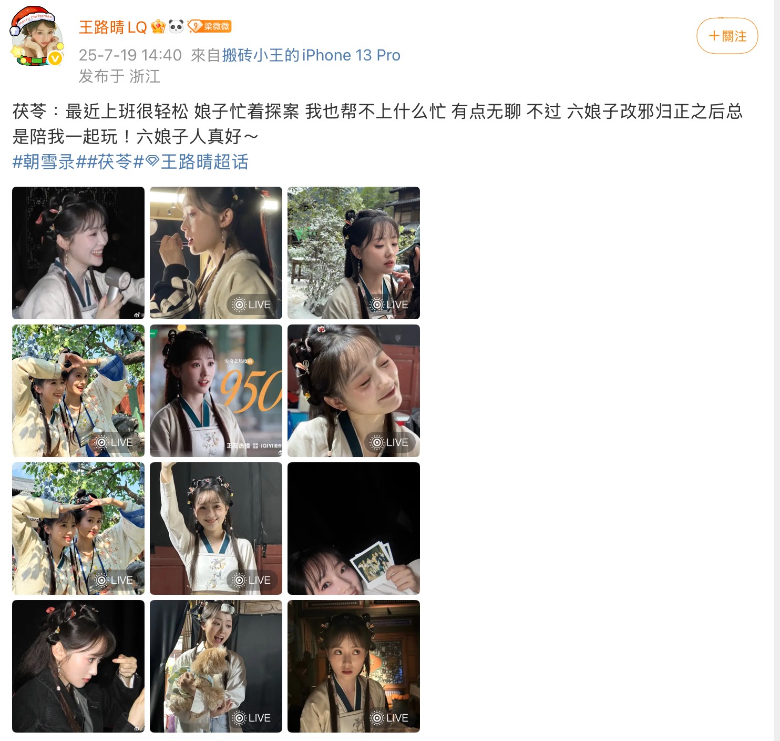The image size is (780, 741).
Task: Open the hair dryer photo thumbnail
Action: [78, 253]
